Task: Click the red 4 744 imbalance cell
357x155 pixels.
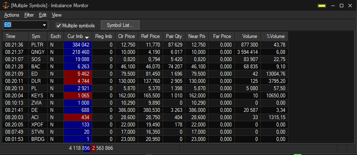Action: [x=78, y=81]
